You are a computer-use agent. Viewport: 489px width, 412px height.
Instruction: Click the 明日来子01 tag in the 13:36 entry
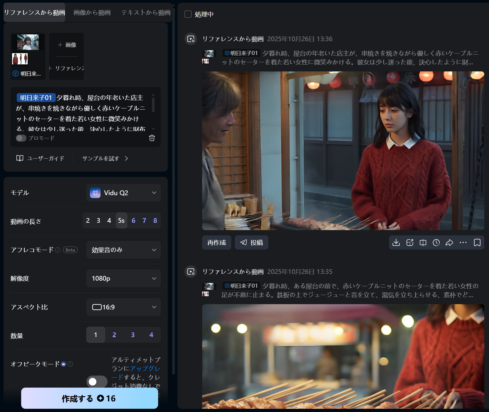pos(241,53)
